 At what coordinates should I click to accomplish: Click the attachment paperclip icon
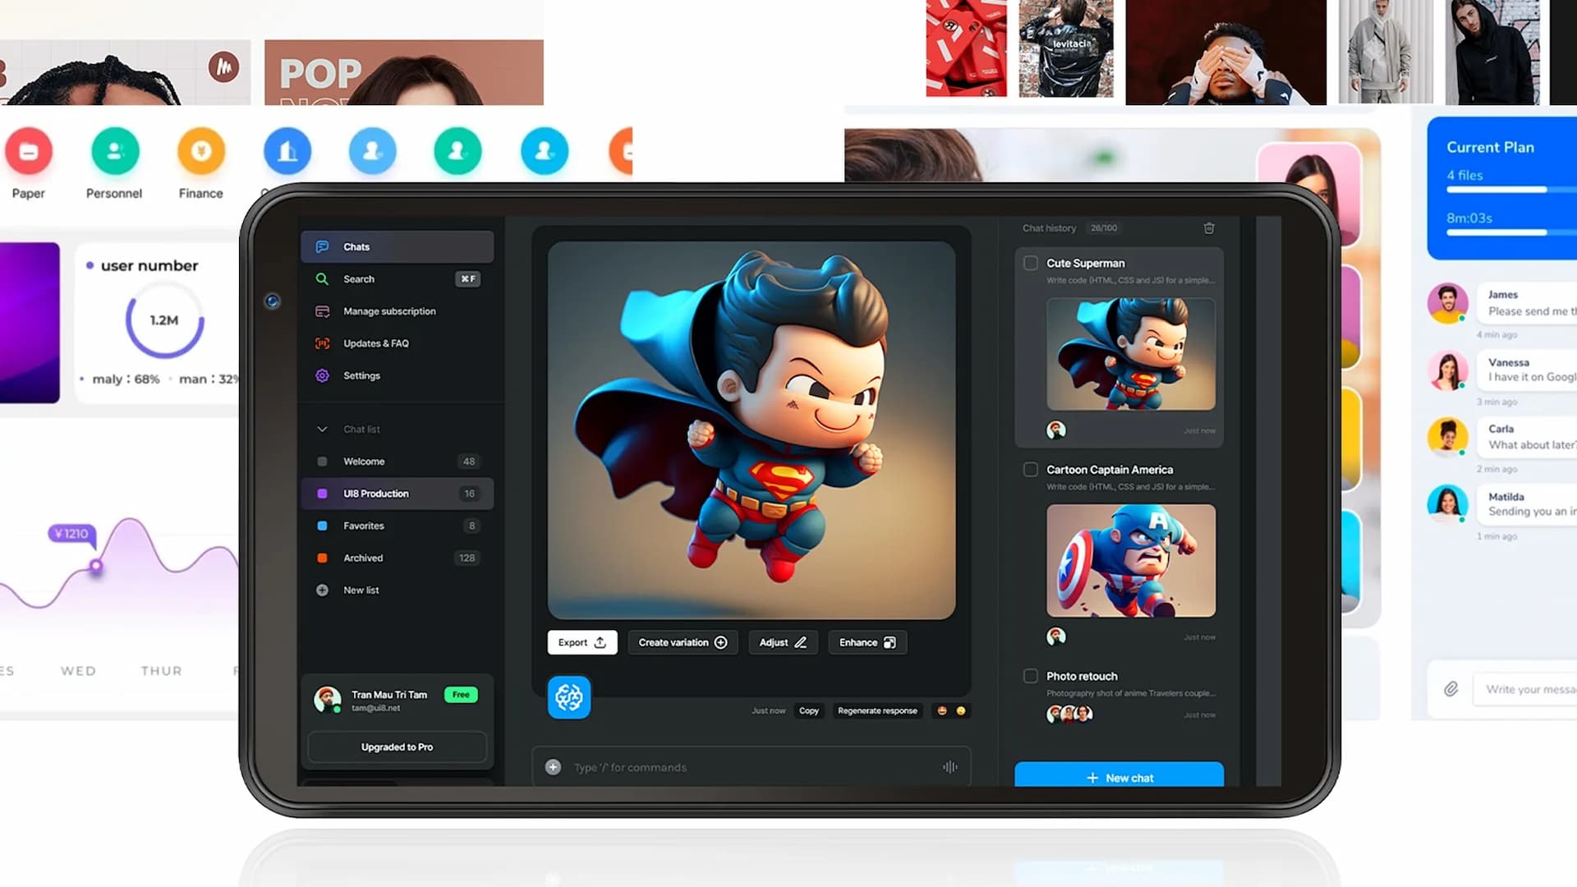coord(1451,689)
